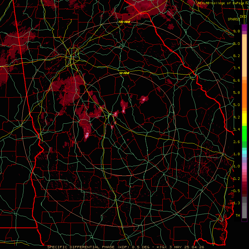Viewport: 249px width, 249px height.
Task: Select the 4.2 value on the color scale
Action: tap(237, 117)
